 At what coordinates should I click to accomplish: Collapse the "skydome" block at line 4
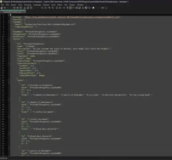point(9,22)
